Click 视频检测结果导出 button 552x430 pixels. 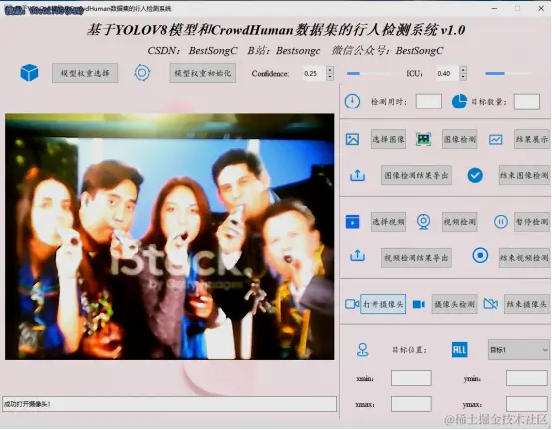pos(416,258)
